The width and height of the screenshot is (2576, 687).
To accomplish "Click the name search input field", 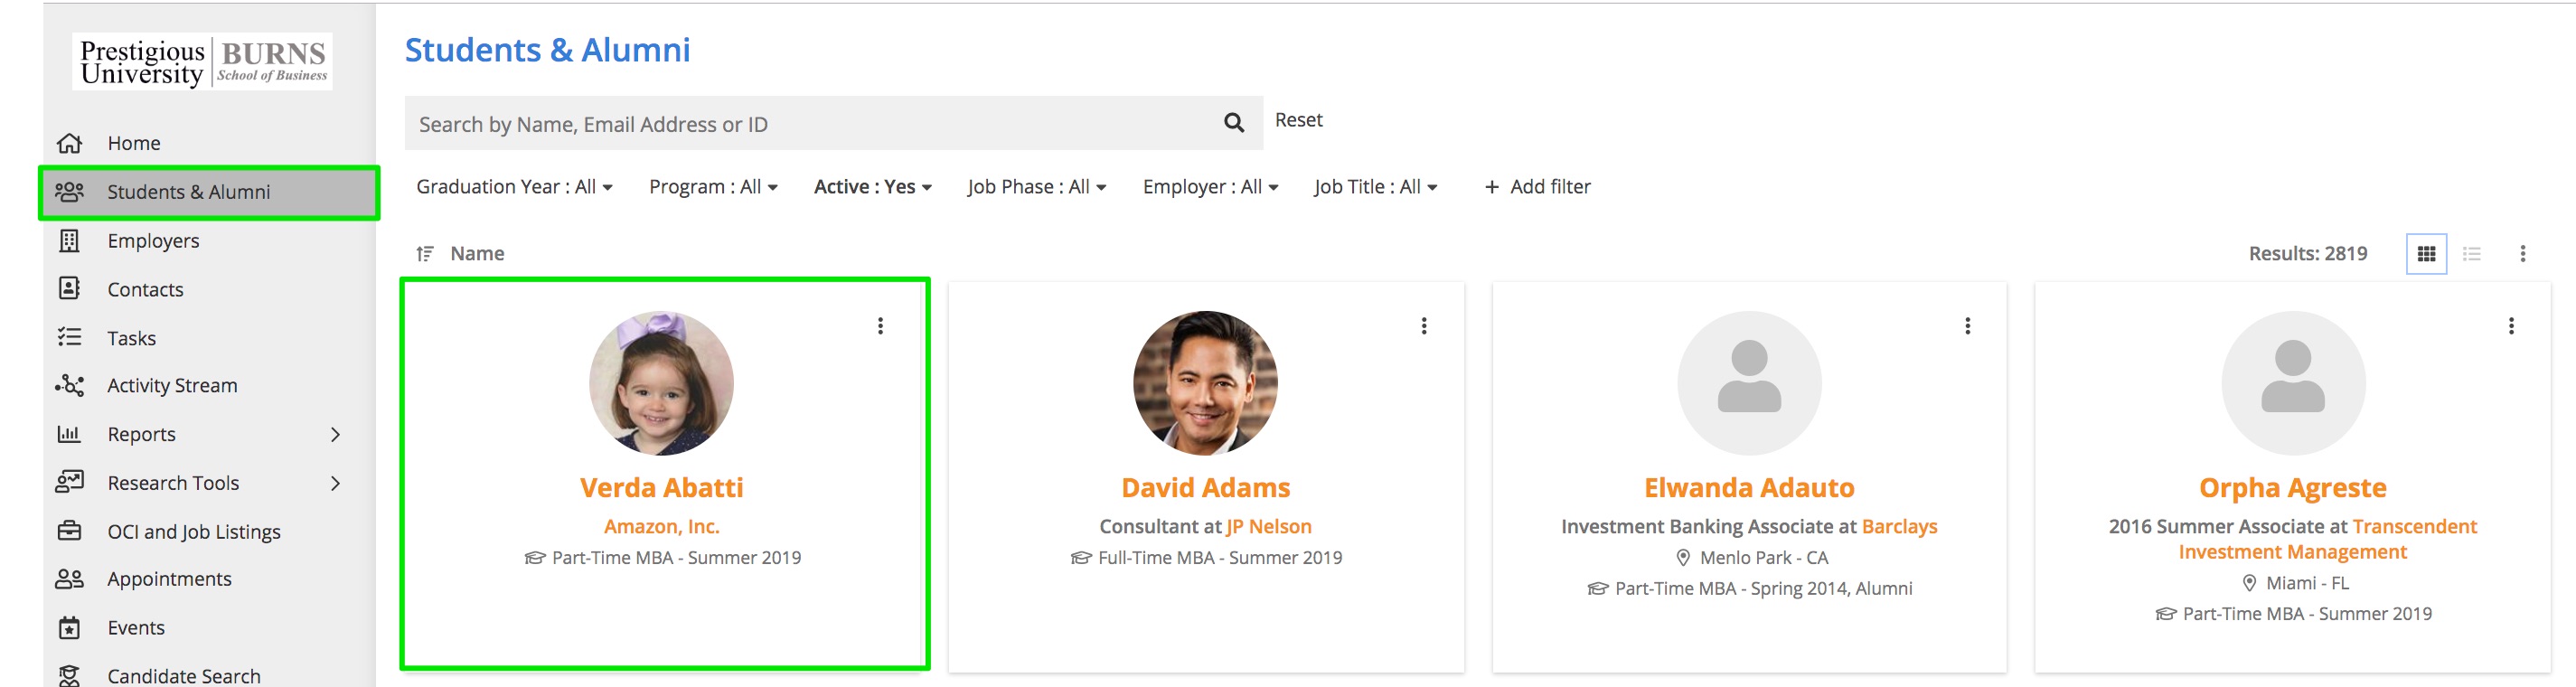I will (x=810, y=124).
